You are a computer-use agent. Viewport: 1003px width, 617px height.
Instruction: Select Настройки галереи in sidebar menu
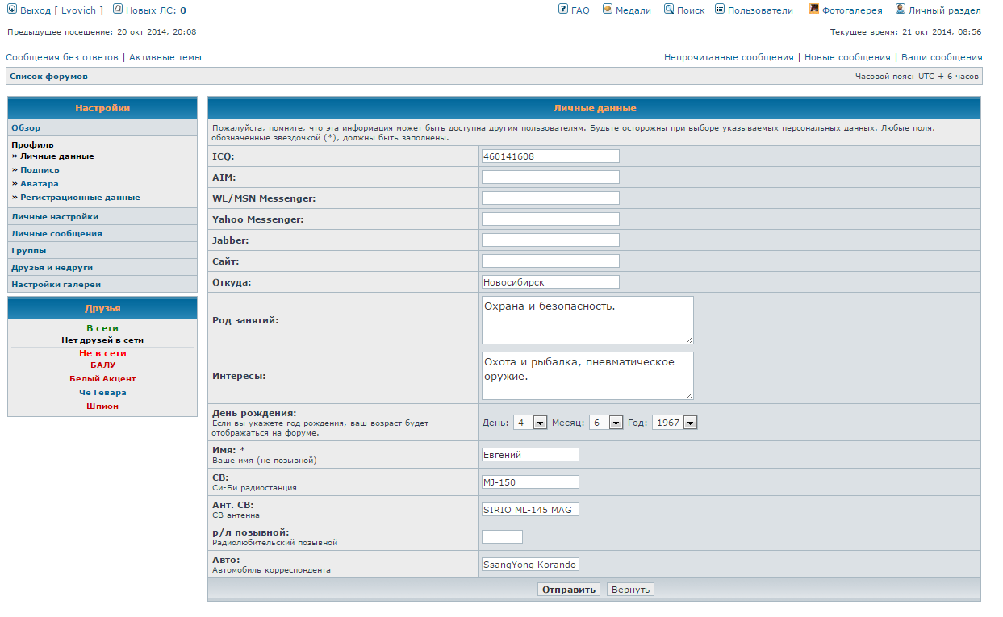56,285
